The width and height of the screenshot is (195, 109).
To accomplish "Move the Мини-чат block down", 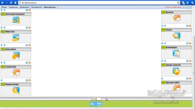I will pyautogui.click(x=5, y=28).
